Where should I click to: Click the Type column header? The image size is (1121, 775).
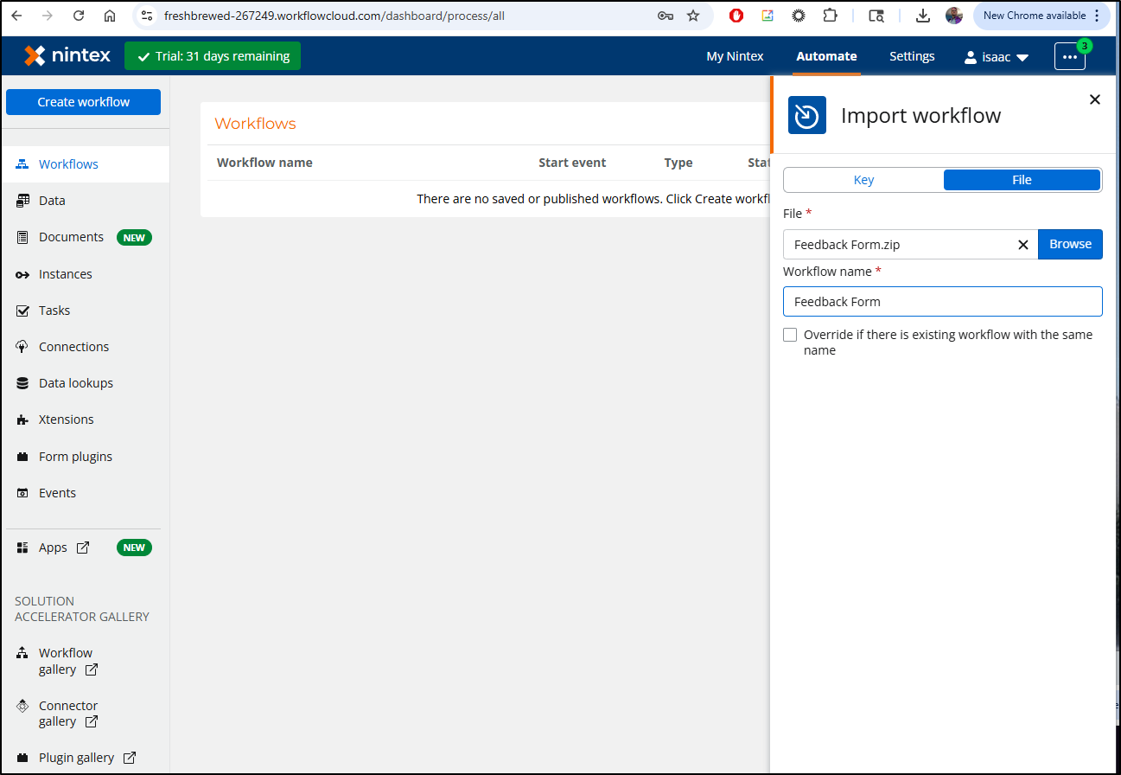tap(678, 163)
